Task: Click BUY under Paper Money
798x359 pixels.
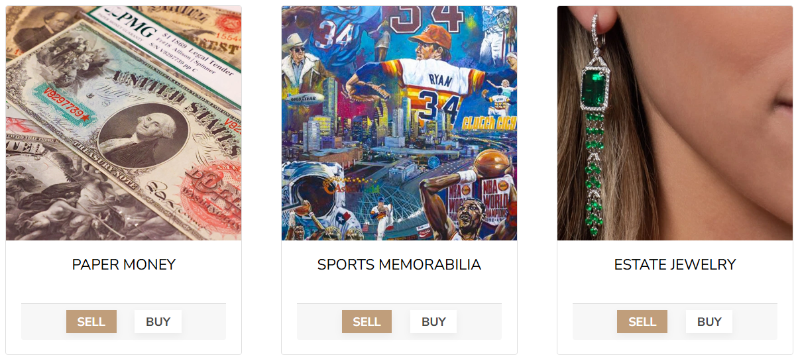Action: (x=158, y=322)
